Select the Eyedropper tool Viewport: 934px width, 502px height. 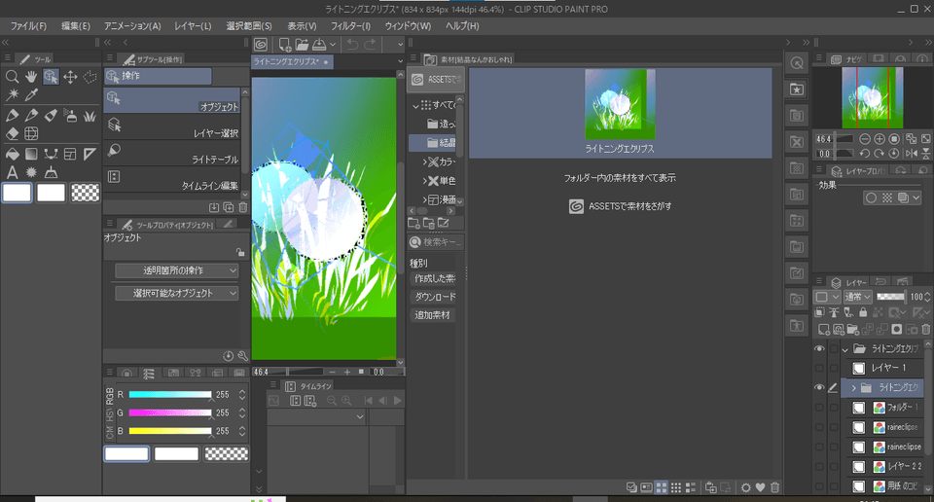pos(31,95)
